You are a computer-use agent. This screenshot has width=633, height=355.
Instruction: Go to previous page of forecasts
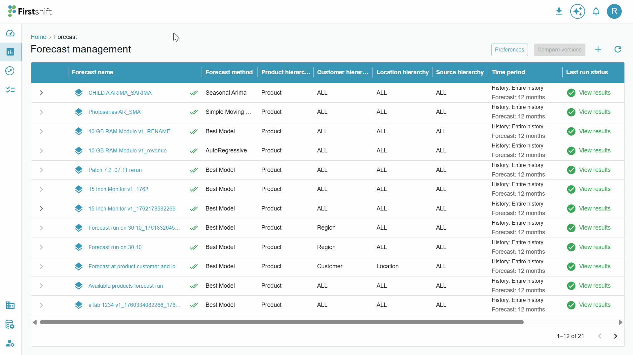click(600, 336)
